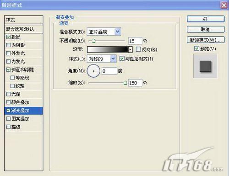Viewport: 229px width, 176px height.
Task: Open gradient picker arrow beside gradient bar
Action: [130, 49]
